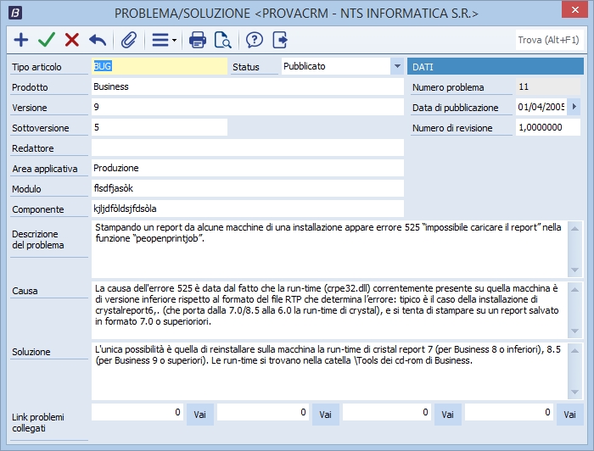
Task: Click the first Vai button
Action: [200, 415]
